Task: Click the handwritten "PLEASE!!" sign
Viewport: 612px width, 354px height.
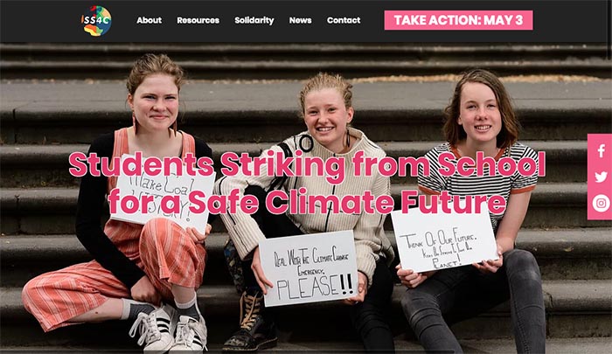Action: tap(309, 268)
